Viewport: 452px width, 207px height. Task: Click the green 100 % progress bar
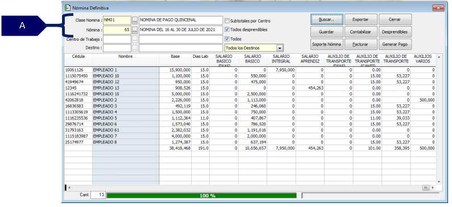201,196
